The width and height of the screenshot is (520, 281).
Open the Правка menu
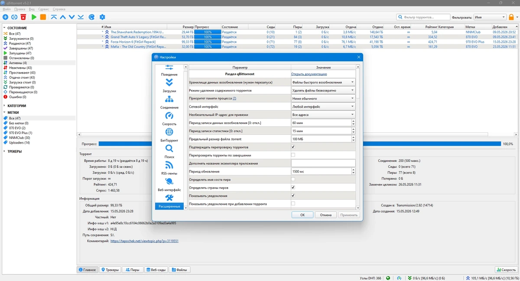[x=19, y=9]
